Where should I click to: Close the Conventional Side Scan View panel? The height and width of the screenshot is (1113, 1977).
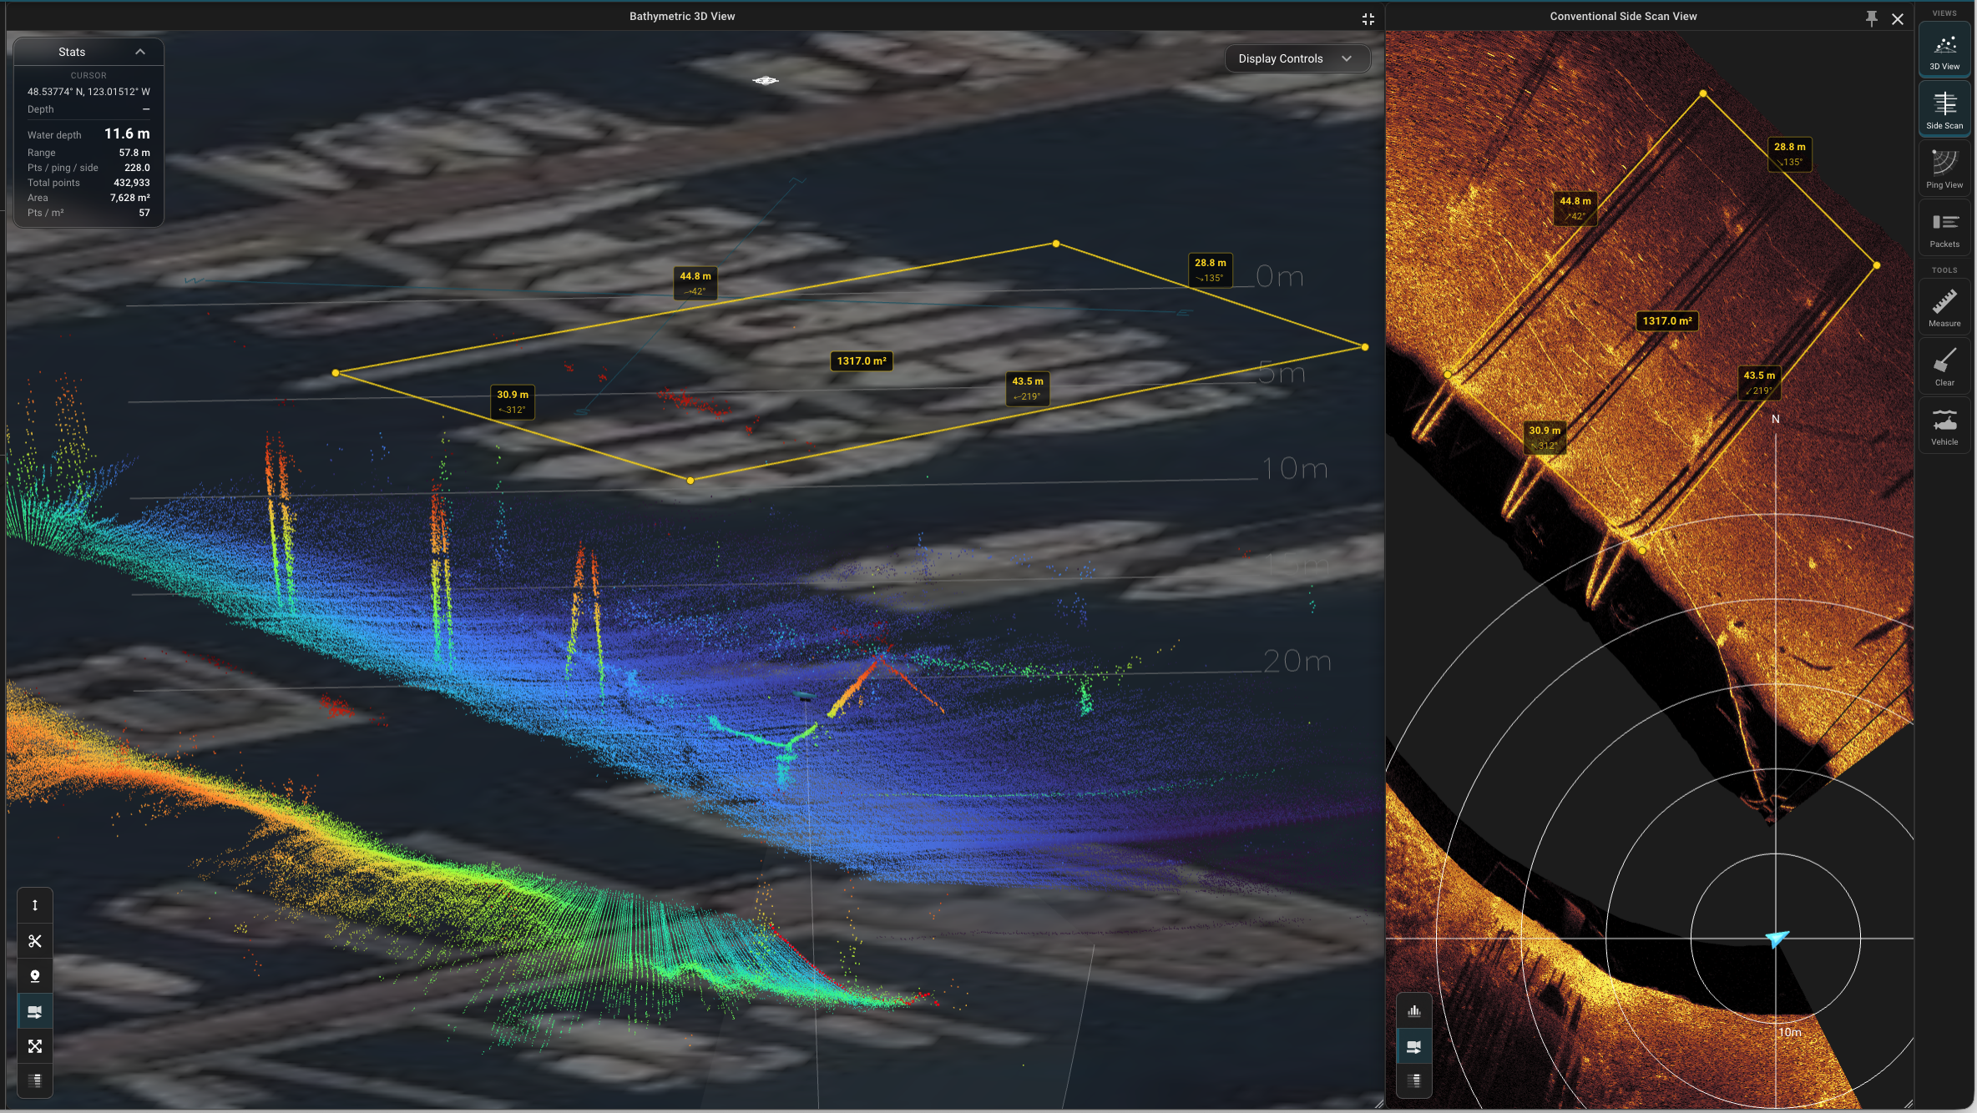[1898, 18]
